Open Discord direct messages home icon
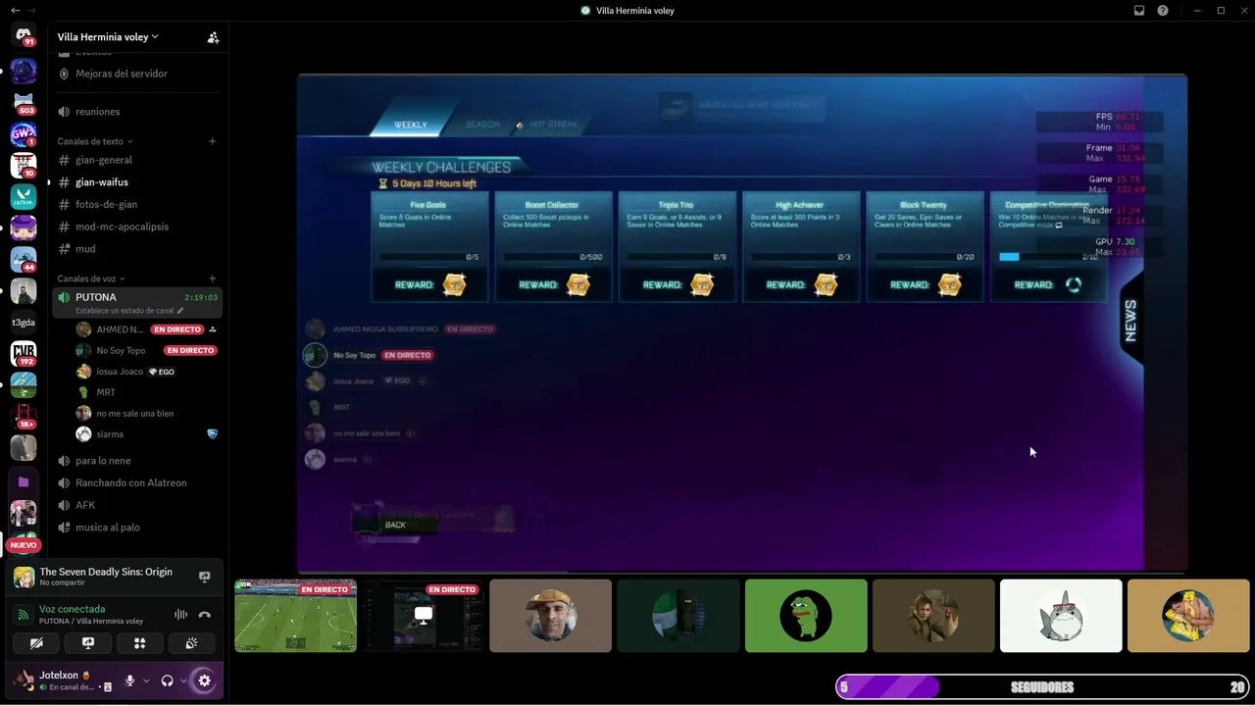Screen dimensions: 1255x706 click(x=24, y=36)
